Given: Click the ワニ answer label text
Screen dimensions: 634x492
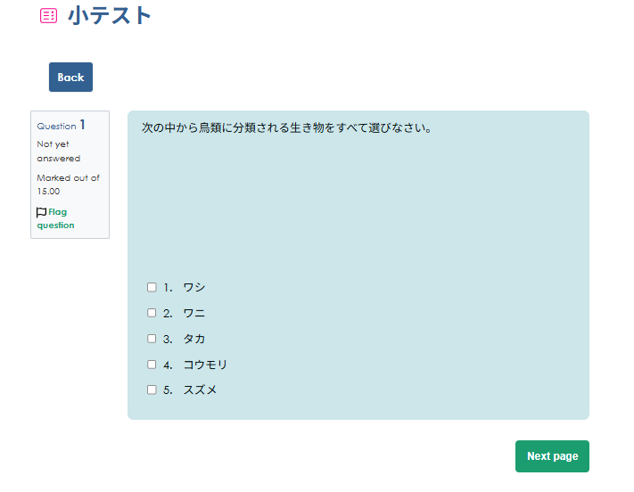Looking at the screenshot, I should click(193, 313).
